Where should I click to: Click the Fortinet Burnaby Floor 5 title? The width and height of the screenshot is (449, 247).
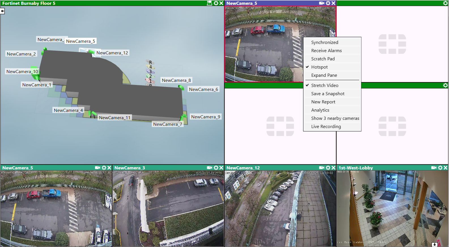click(x=29, y=3)
